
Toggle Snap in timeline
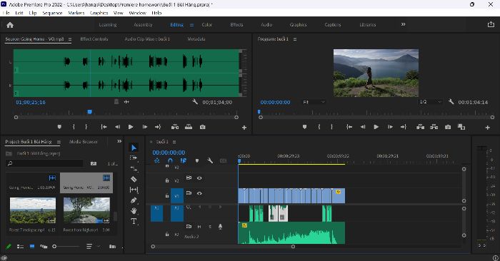tap(170, 160)
